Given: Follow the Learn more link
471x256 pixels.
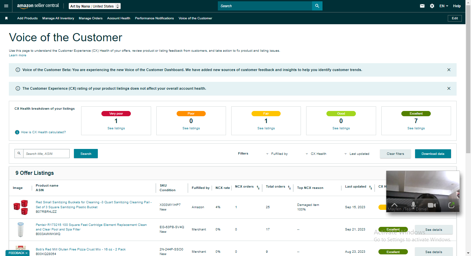Looking at the screenshot, I should click(x=18, y=55).
